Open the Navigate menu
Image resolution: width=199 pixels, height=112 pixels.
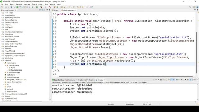(x=27, y=4)
